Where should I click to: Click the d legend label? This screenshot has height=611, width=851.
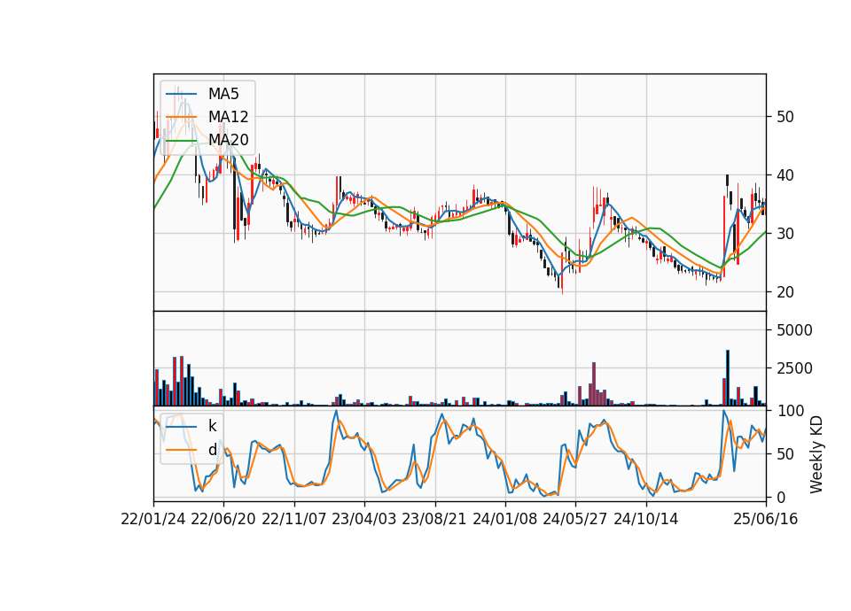[212, 450]
